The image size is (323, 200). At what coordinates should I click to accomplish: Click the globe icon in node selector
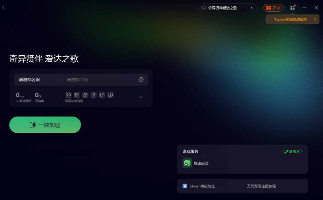point(141,80)
